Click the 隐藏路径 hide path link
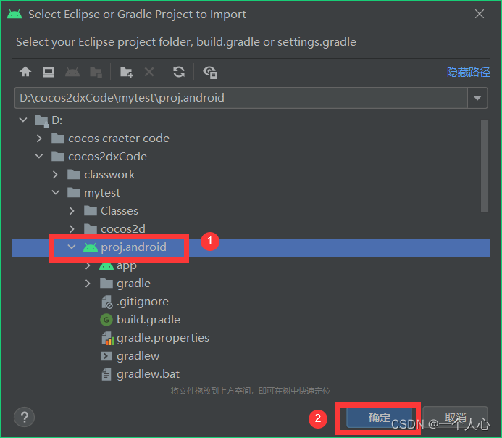Screen dimensions: 502x438 (469, 72)
